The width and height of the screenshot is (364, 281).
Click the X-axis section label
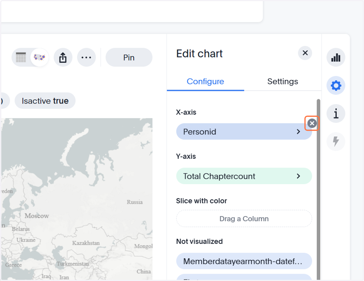pyautogui.click(x=186, y=112)
